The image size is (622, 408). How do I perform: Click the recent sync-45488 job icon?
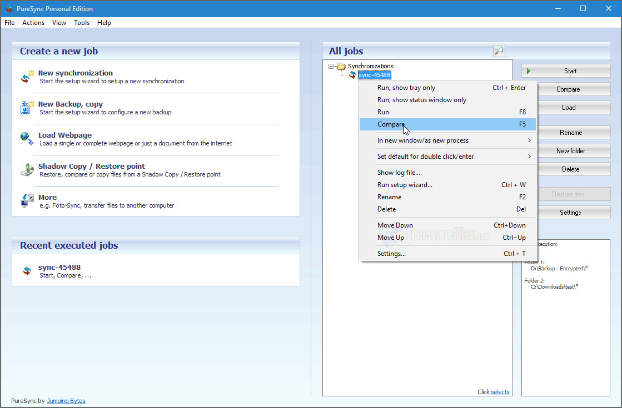click(27, 271)
